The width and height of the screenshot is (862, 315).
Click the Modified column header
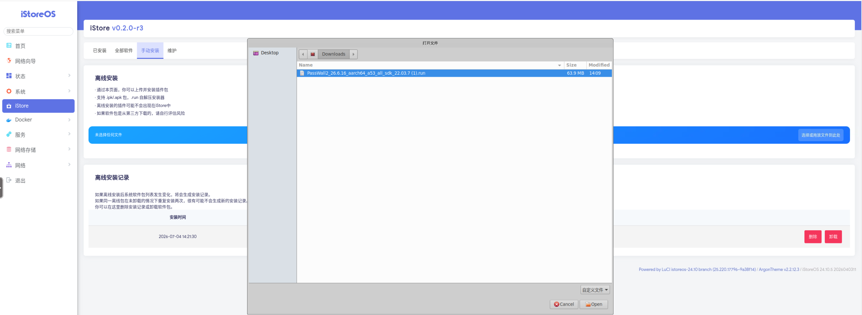point(599,65)
